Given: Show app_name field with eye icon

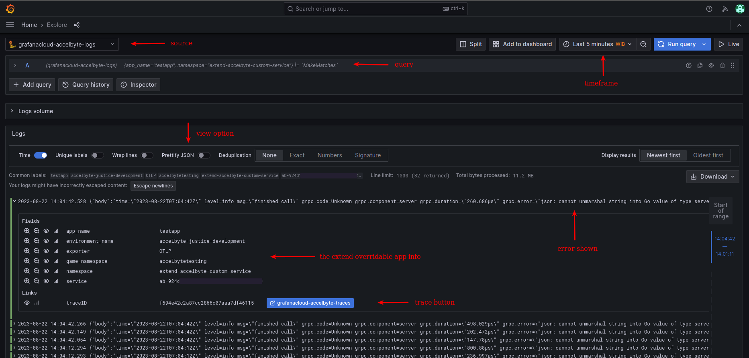Looking at the screenshot, I should [46, 231].
